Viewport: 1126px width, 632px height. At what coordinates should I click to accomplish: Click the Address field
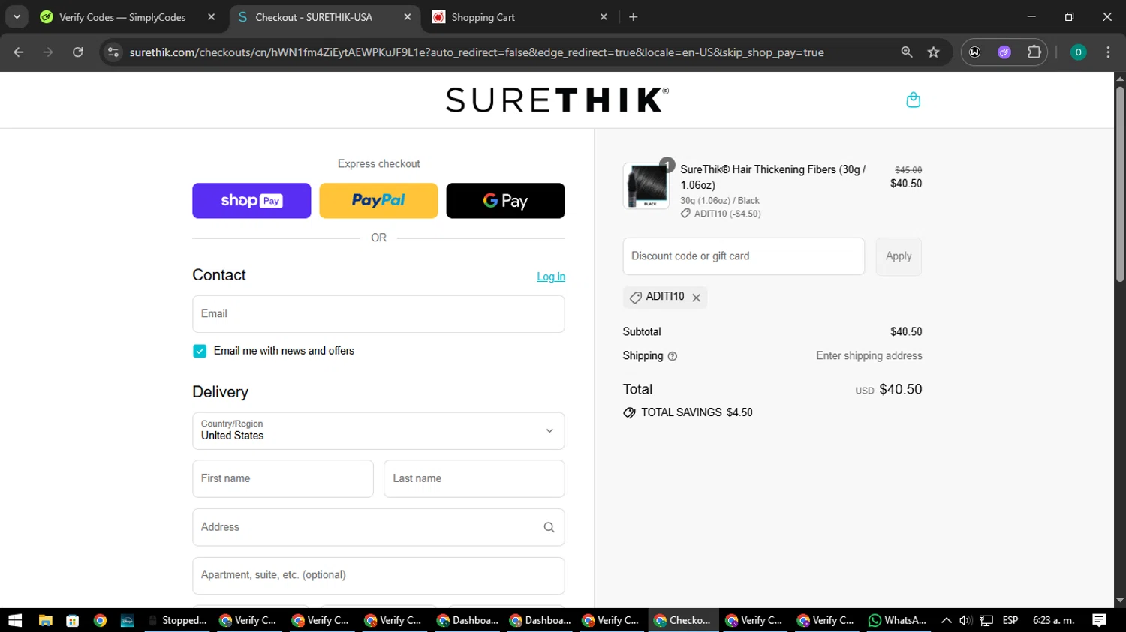[x=378, y=527]
